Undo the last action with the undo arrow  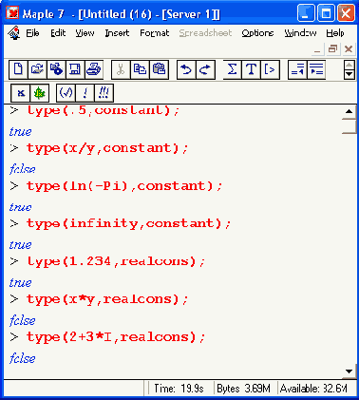(186, 69)
